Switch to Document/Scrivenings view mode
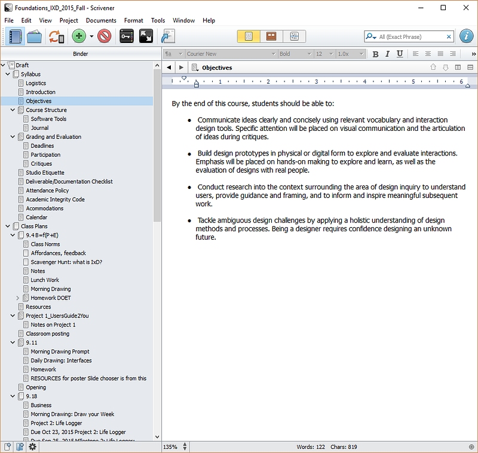This screenshot has height=453, width=478. [249, 36]
